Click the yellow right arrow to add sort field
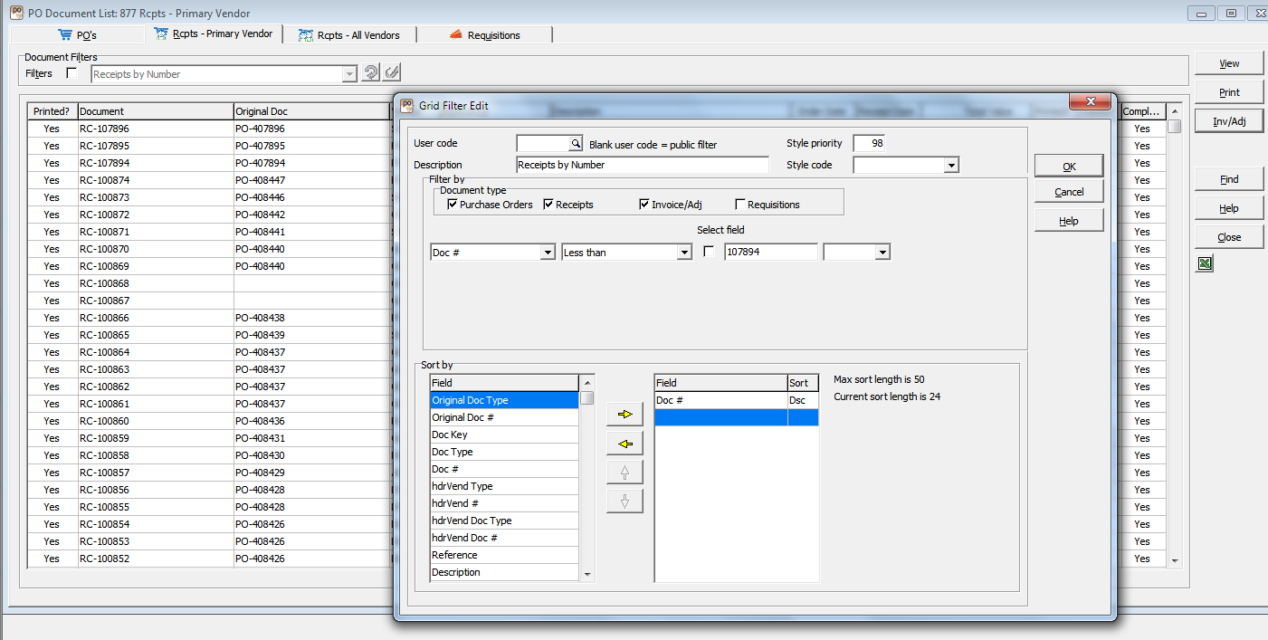Image resolution: width=1268 pixels, height=640 pixels. pyautogui.click(x=624, y=415)
